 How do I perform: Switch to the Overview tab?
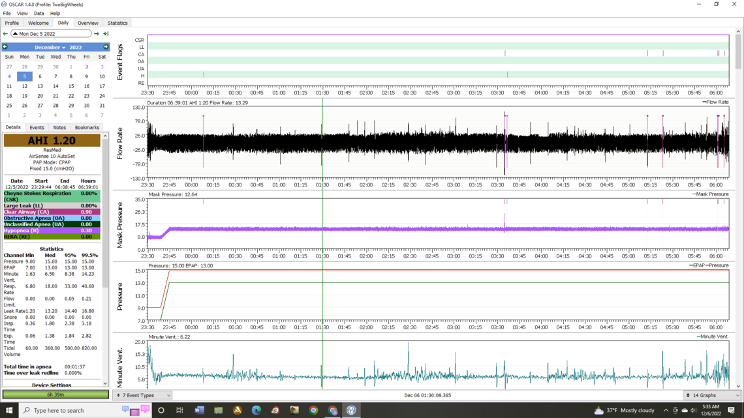tap(88, 23)
